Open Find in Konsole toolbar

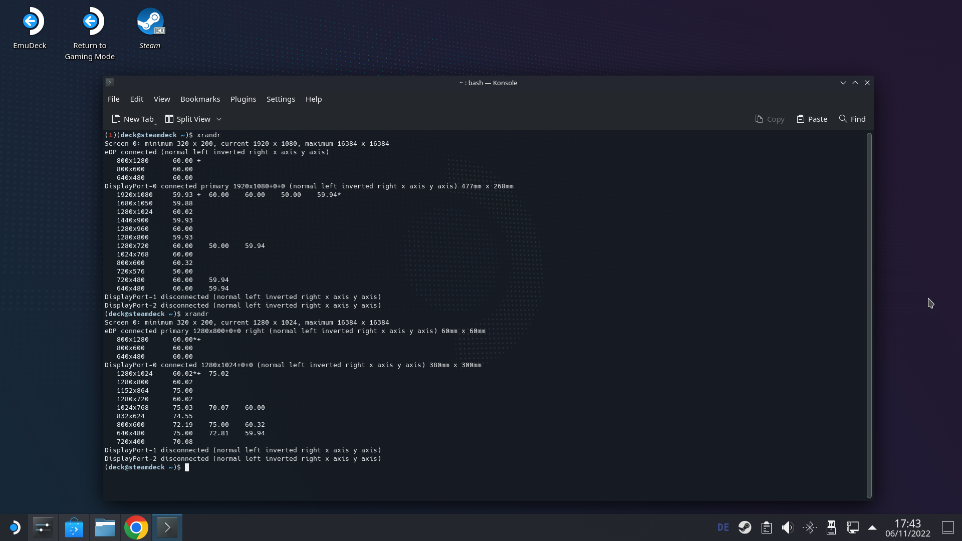coord(852,119)
